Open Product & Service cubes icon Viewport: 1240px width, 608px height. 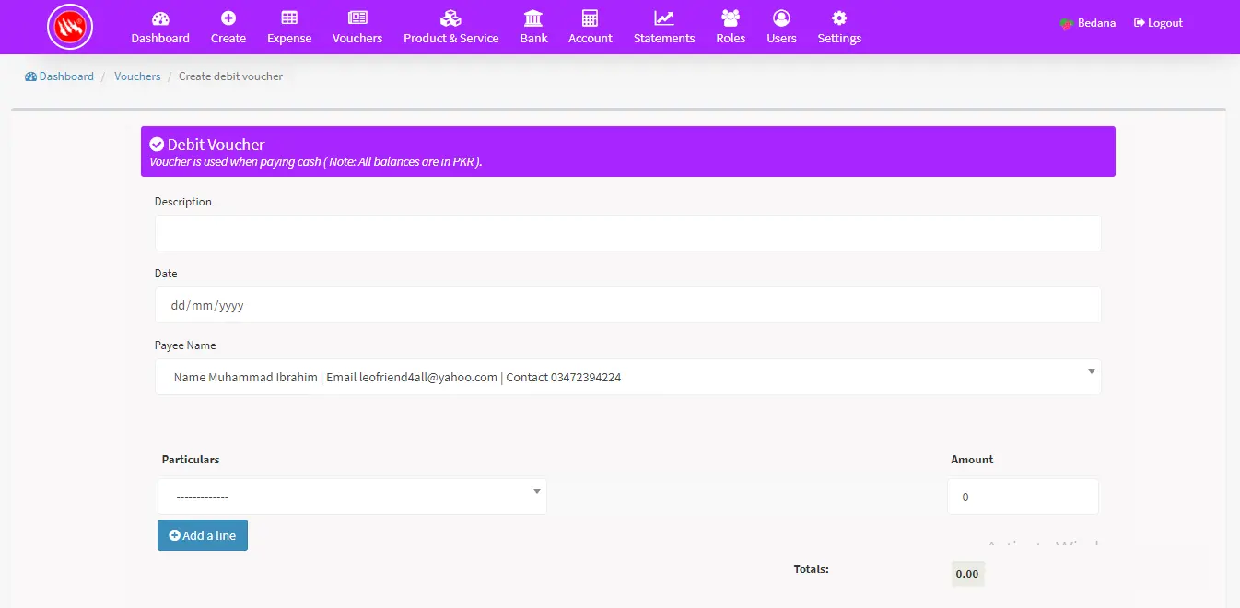click(x=450, y=18)
